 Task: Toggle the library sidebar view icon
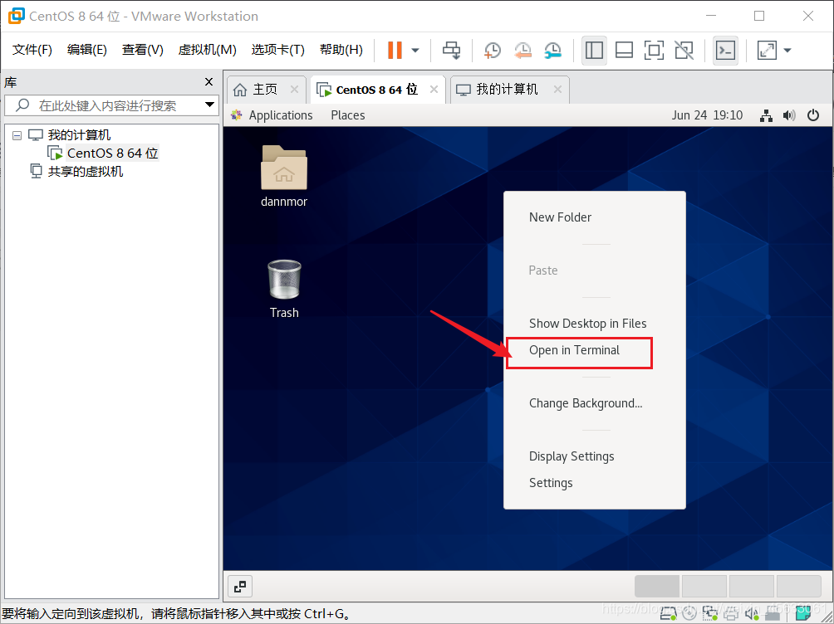coord(594,51)
